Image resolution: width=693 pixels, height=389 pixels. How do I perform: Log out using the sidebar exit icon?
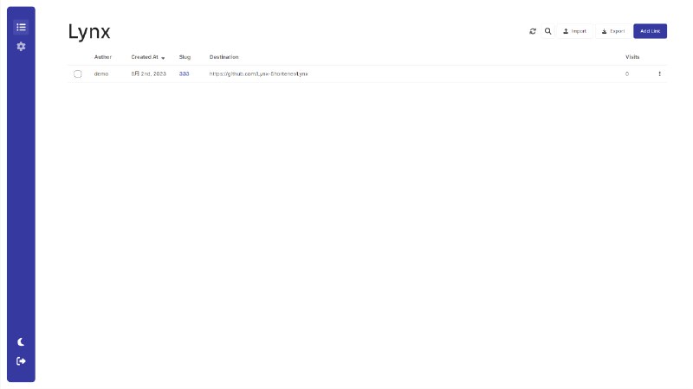[21, 361]
